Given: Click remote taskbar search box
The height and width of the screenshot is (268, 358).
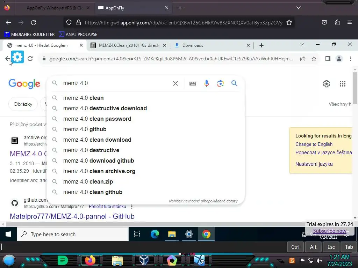Looking at the screenshot, I should 73,234.
